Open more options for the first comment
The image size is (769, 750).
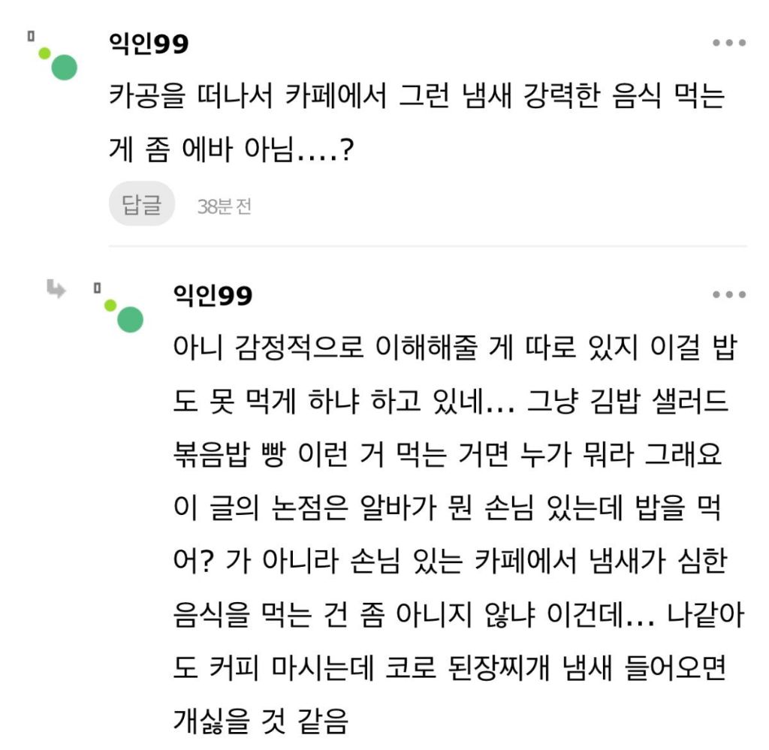[728, 44]
